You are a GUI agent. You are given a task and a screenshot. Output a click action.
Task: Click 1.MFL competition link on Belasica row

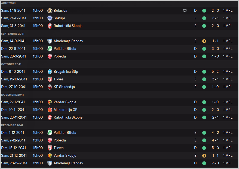click(x=228, y=11)
